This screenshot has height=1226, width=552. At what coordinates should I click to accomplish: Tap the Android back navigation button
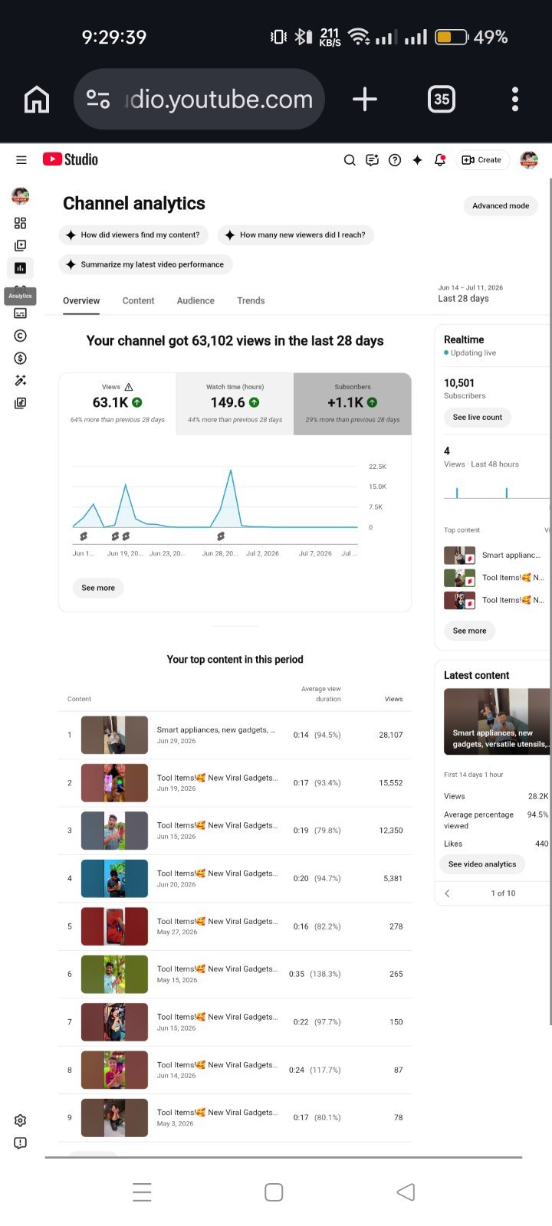(406, 1192)
